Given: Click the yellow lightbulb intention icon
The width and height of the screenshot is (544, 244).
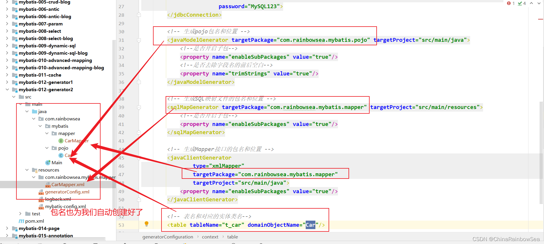Looking at the screenshot, I should (147, 224).
